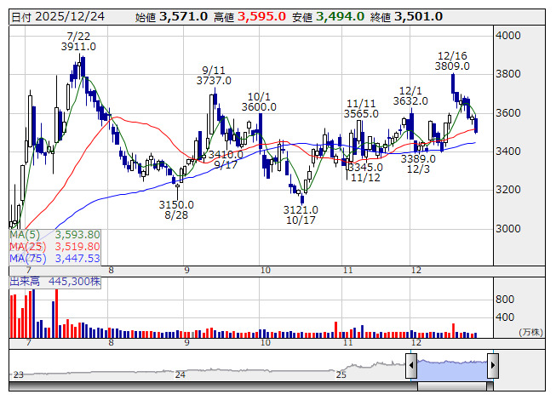Image resolution: width=556 pixels, height=400 pixels.
Task: Click the left handle of the range selector
Action: (412, 367)
